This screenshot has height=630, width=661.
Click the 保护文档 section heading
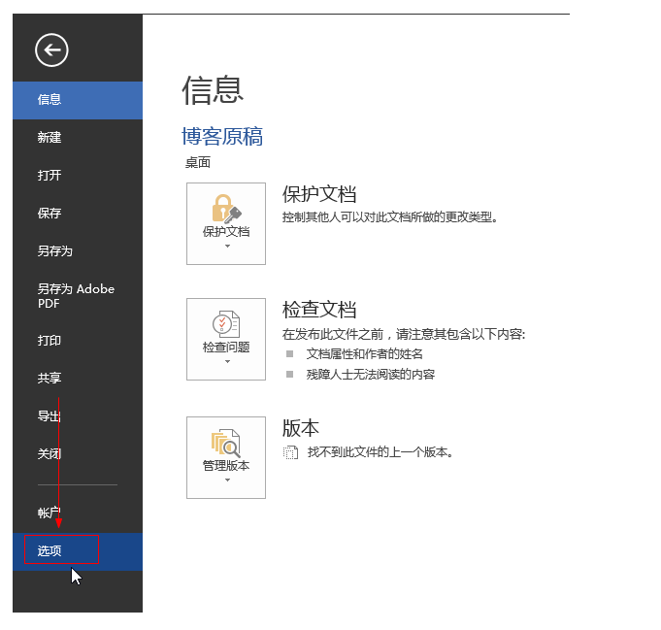[x=319, y=194]
